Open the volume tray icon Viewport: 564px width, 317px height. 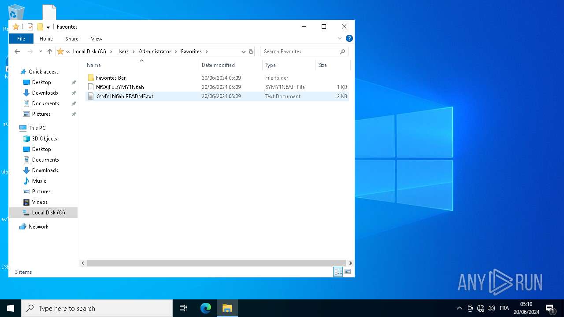[x=491, y=308]
